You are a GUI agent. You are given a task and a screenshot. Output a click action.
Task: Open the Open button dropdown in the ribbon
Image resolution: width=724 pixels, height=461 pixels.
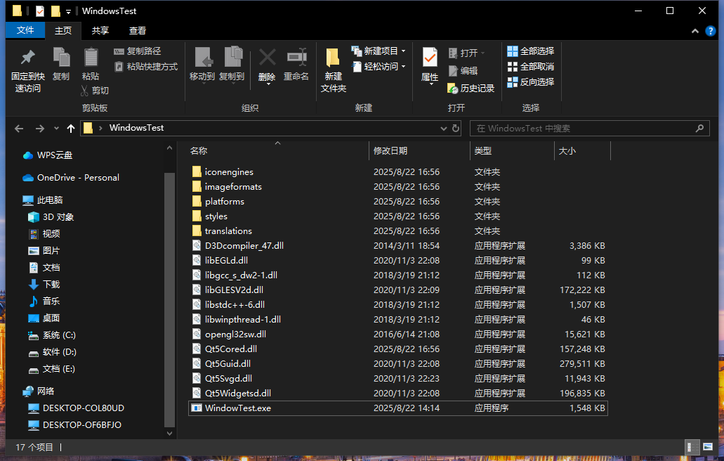tap(483, 53)
